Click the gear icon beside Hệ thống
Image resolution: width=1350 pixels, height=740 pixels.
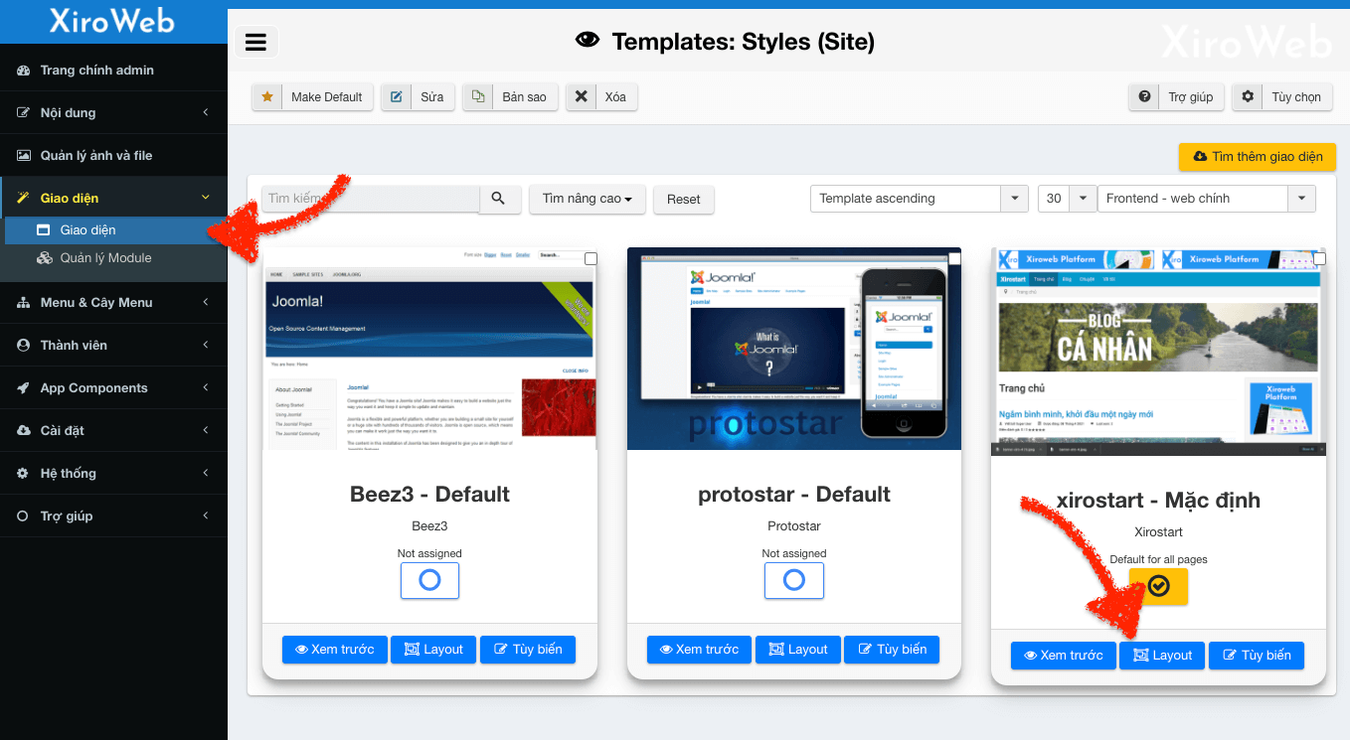tap(23, 474)
